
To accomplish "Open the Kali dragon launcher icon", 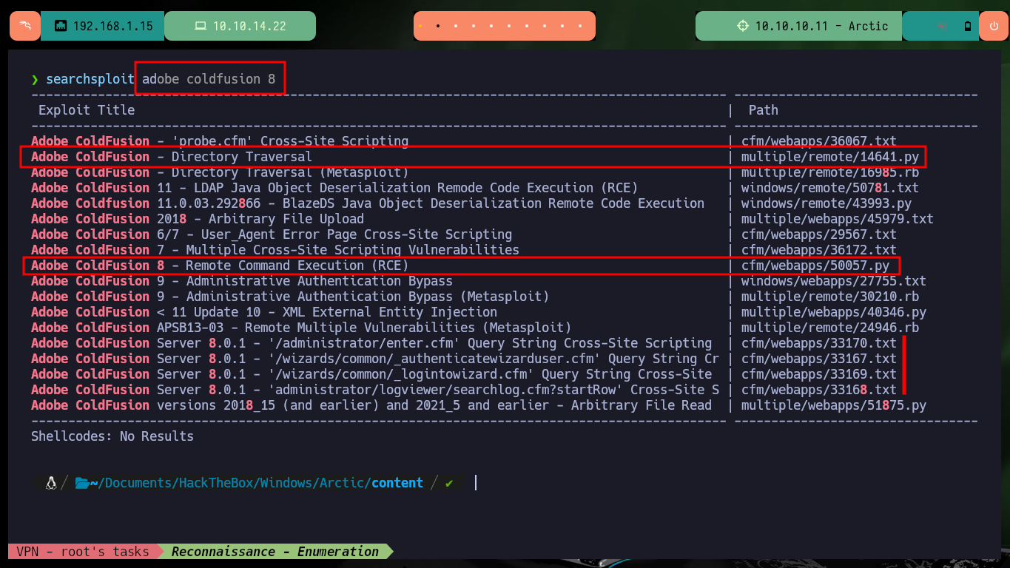I will pos(25,26).
